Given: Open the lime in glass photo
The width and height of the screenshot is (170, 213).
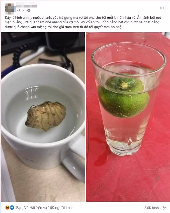Looking at the screenshot, I should pyautogui.click(x=128, y=117).
